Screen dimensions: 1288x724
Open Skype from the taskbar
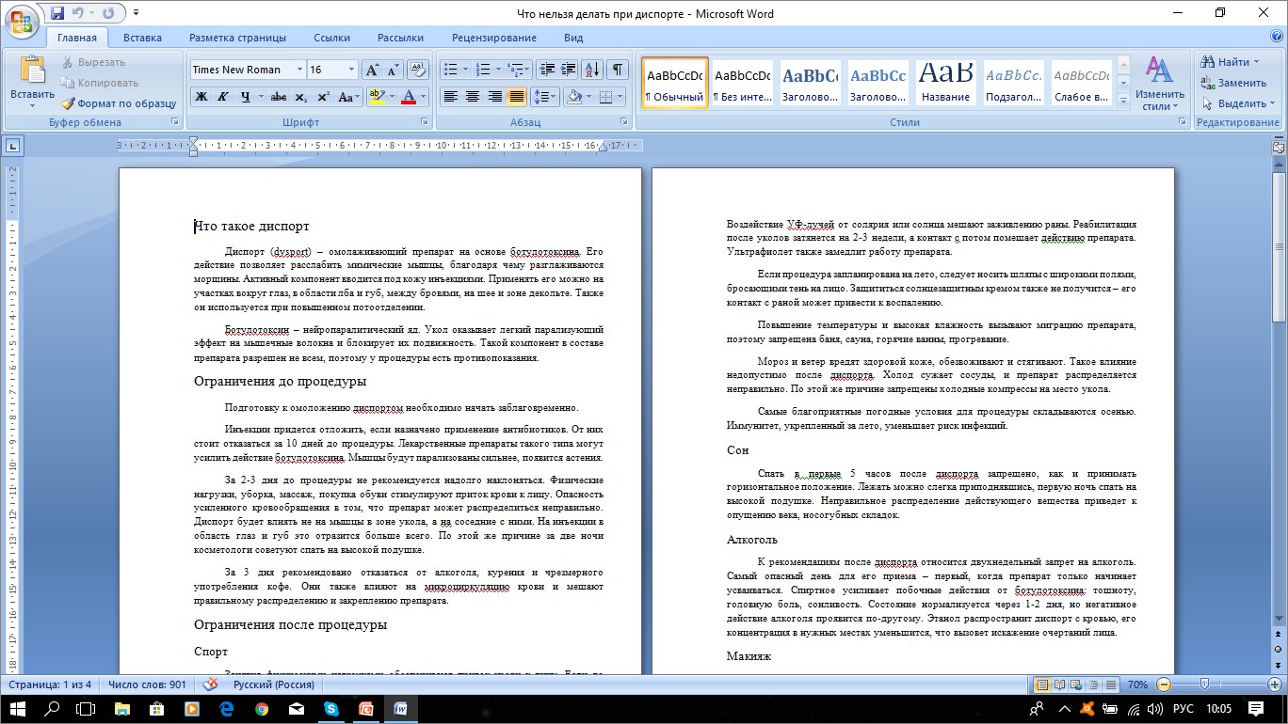(x=331, y=708)
